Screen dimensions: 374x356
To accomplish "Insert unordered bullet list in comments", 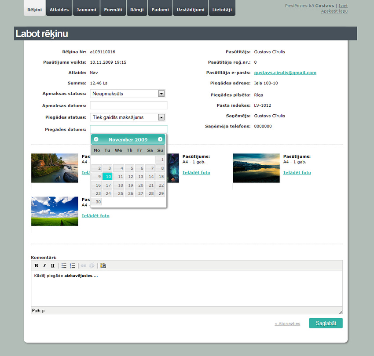I will coord(64,265).
